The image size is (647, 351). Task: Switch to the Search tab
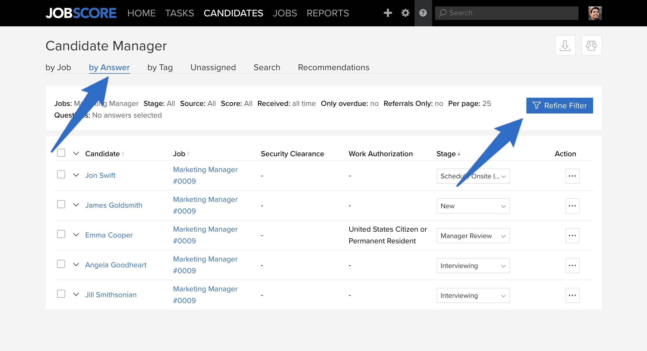click(267, 68)
